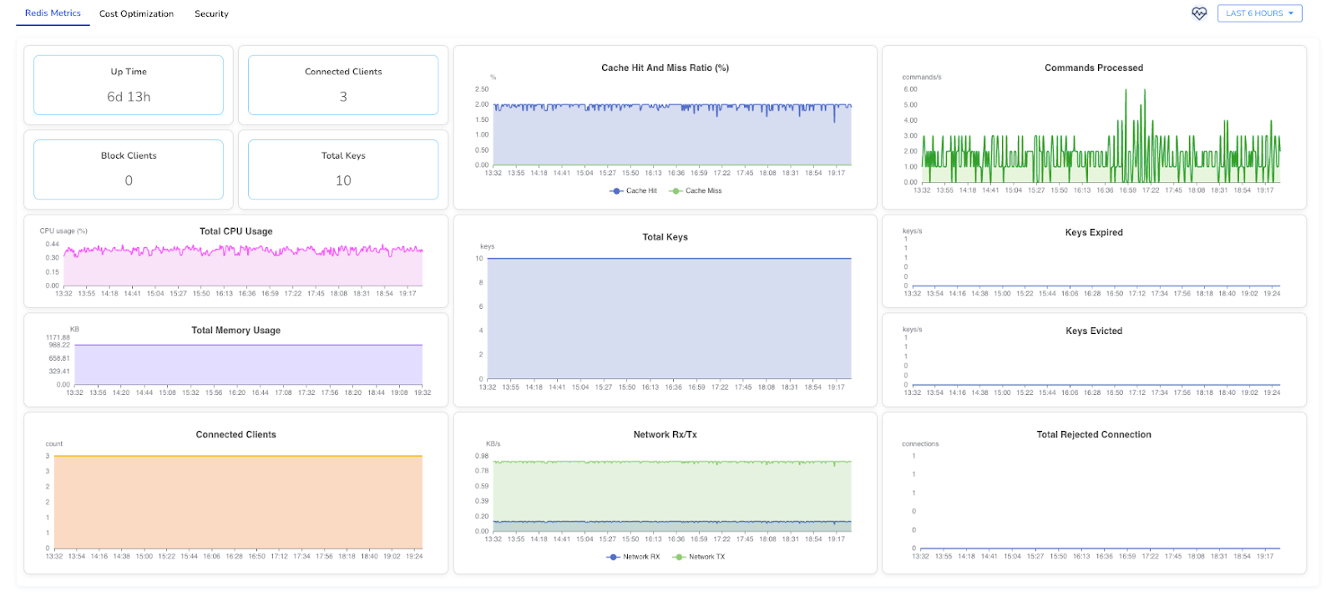
Task: Select the Up Time 6d 13h card
Action: coord(129,85)
